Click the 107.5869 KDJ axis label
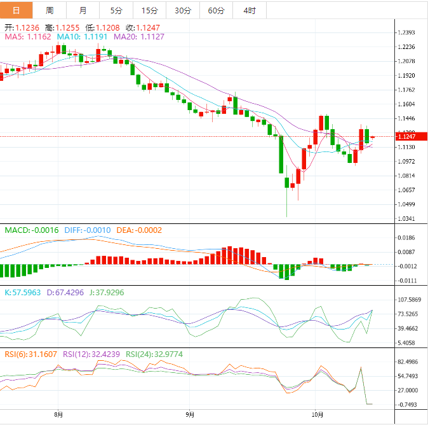Screen dimensions: 428x427 410,300
